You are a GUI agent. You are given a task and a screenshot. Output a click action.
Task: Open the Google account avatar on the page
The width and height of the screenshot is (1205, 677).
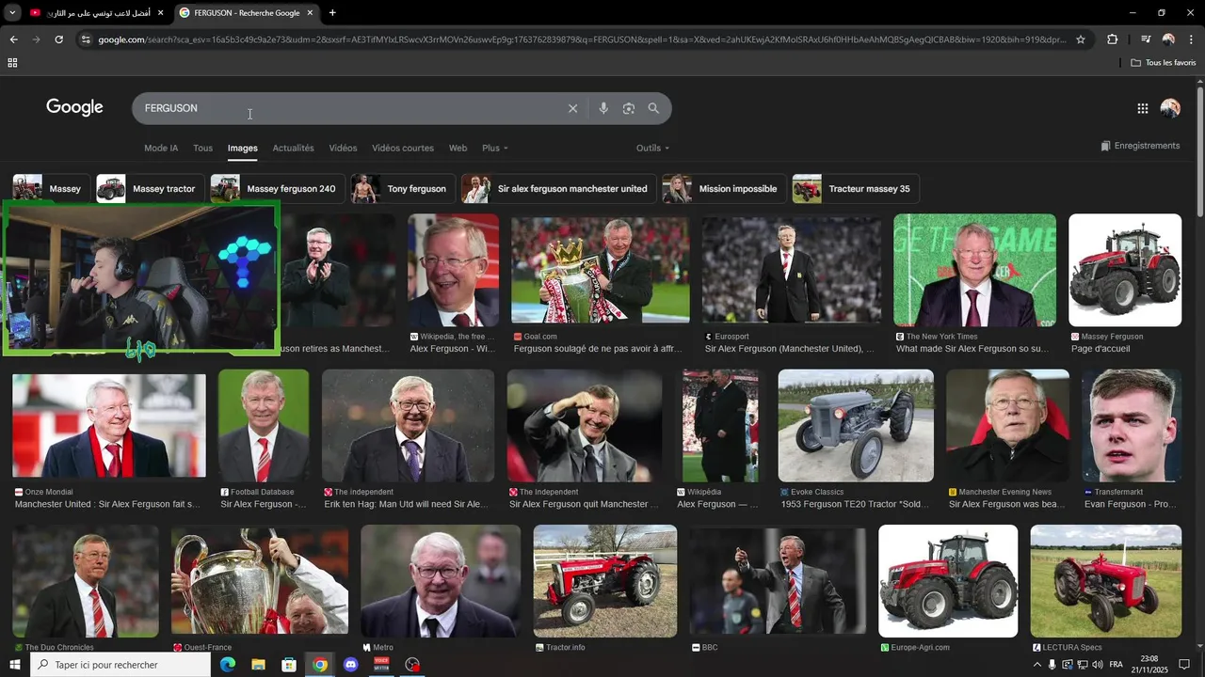click(x=1170, y=108)
